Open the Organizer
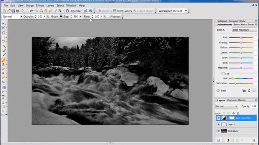The height and width of the screenshot is (145, 259). [x=74, y=11]
